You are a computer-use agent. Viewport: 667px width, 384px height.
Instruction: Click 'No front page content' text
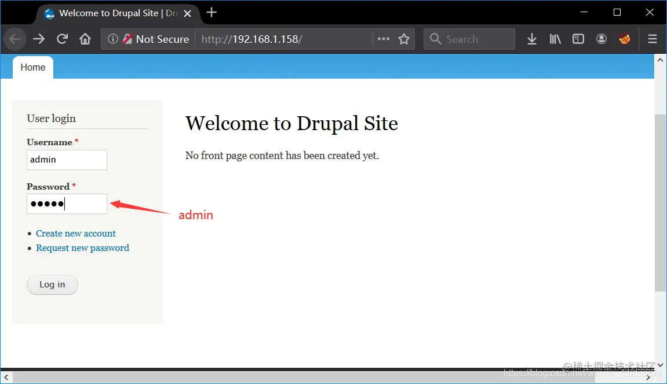[282, 156]
